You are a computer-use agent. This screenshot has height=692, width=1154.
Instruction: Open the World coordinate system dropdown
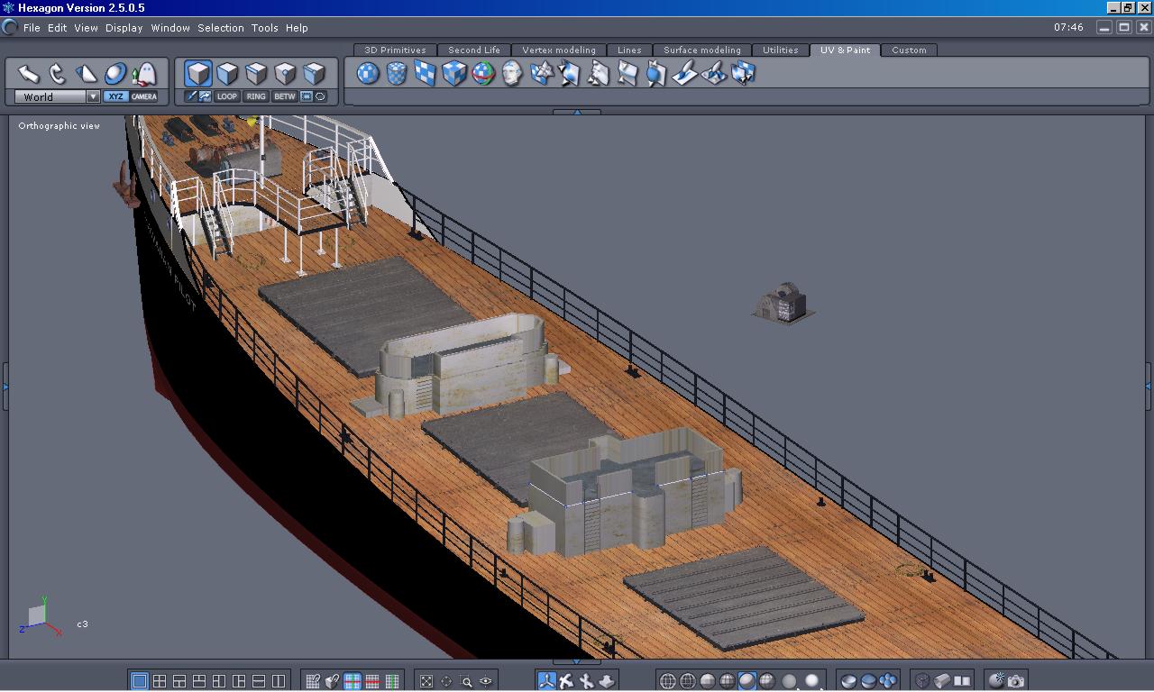(93, 96)
